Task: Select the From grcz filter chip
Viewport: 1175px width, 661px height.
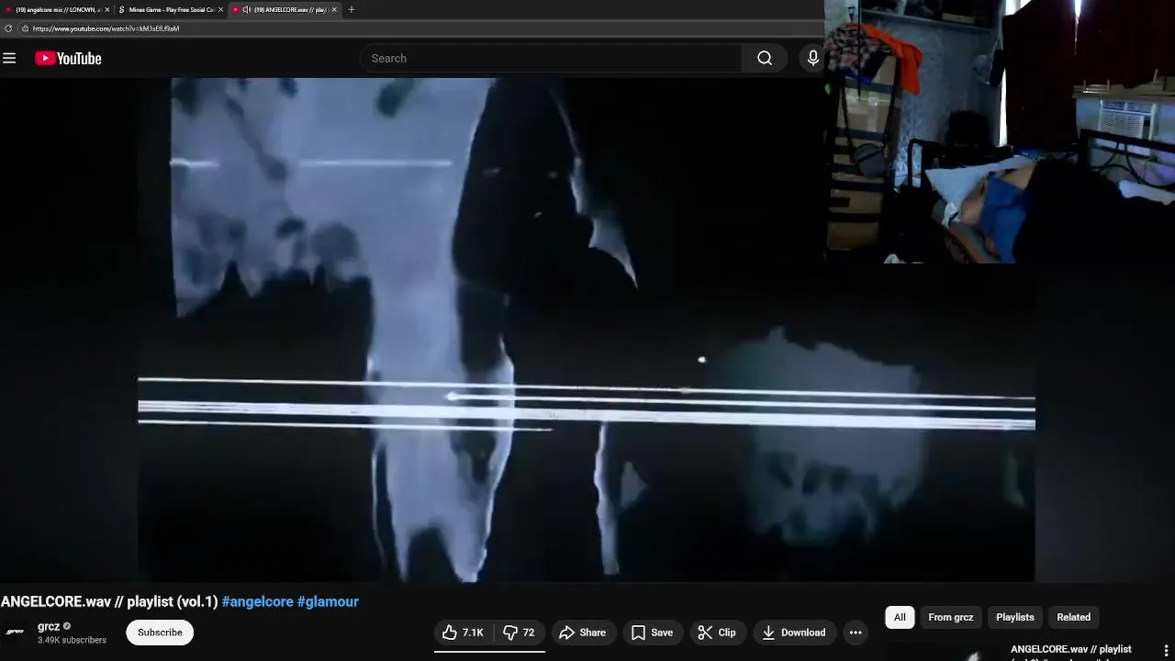Action: coord(950,617)
